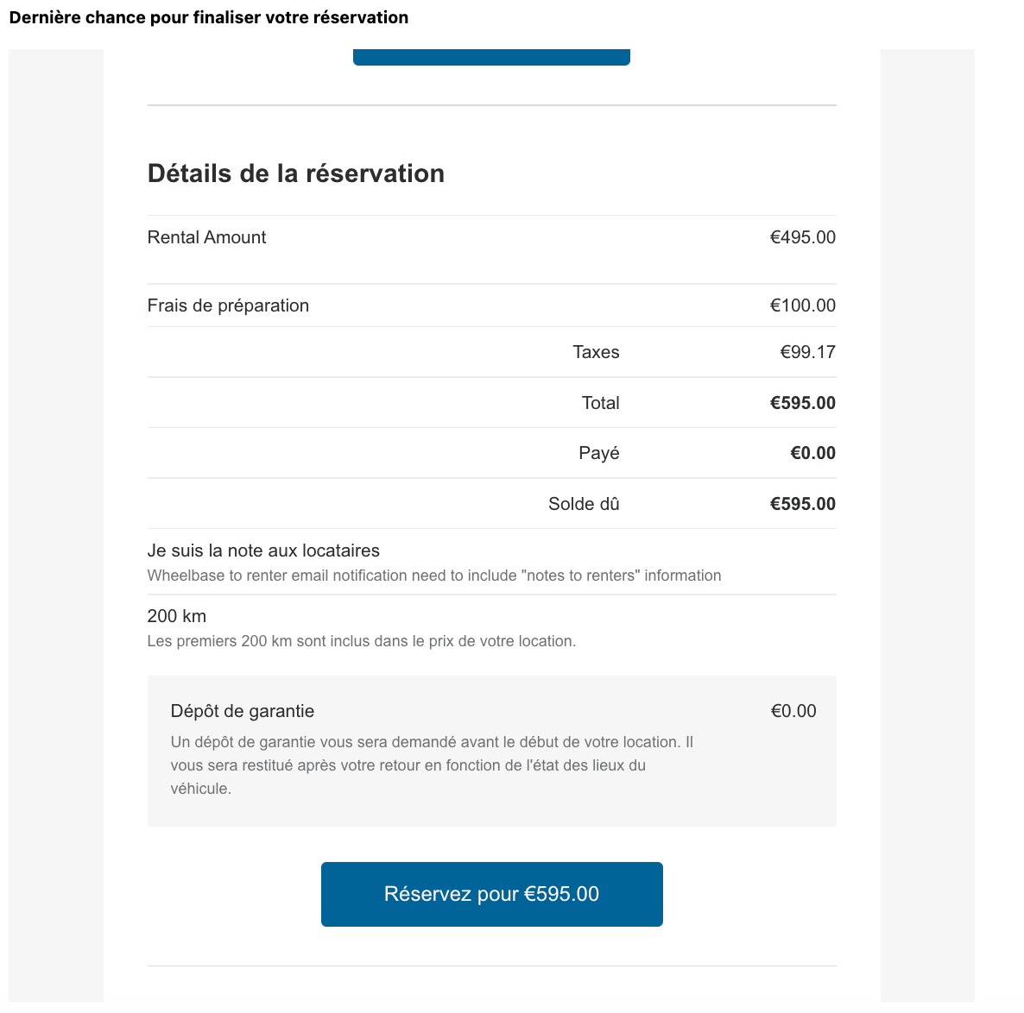Click the Rental Amount label

[x=207, y=237]
